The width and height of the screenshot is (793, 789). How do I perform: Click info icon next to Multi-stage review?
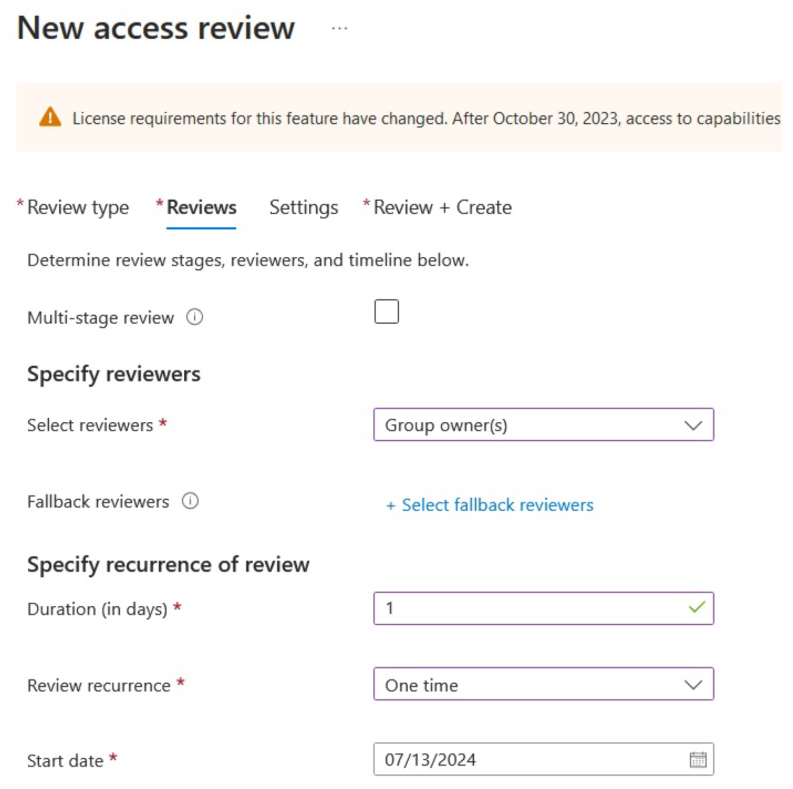pos(195,317)
